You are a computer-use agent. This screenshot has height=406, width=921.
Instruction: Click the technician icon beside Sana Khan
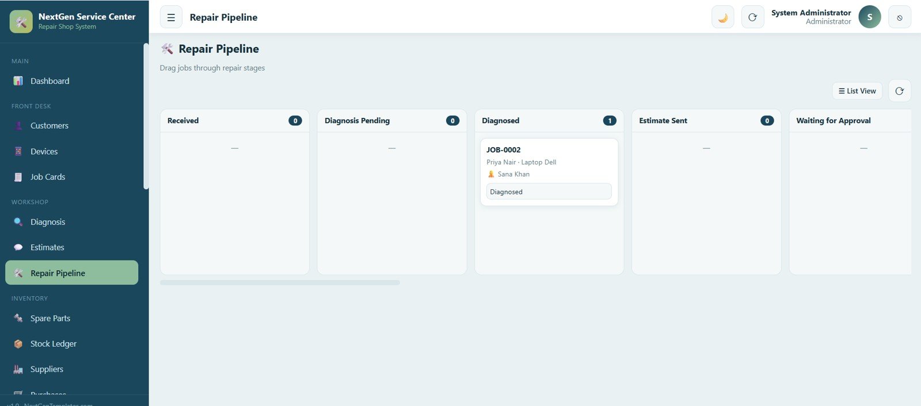pyautogui.click(x=491, y=174)
